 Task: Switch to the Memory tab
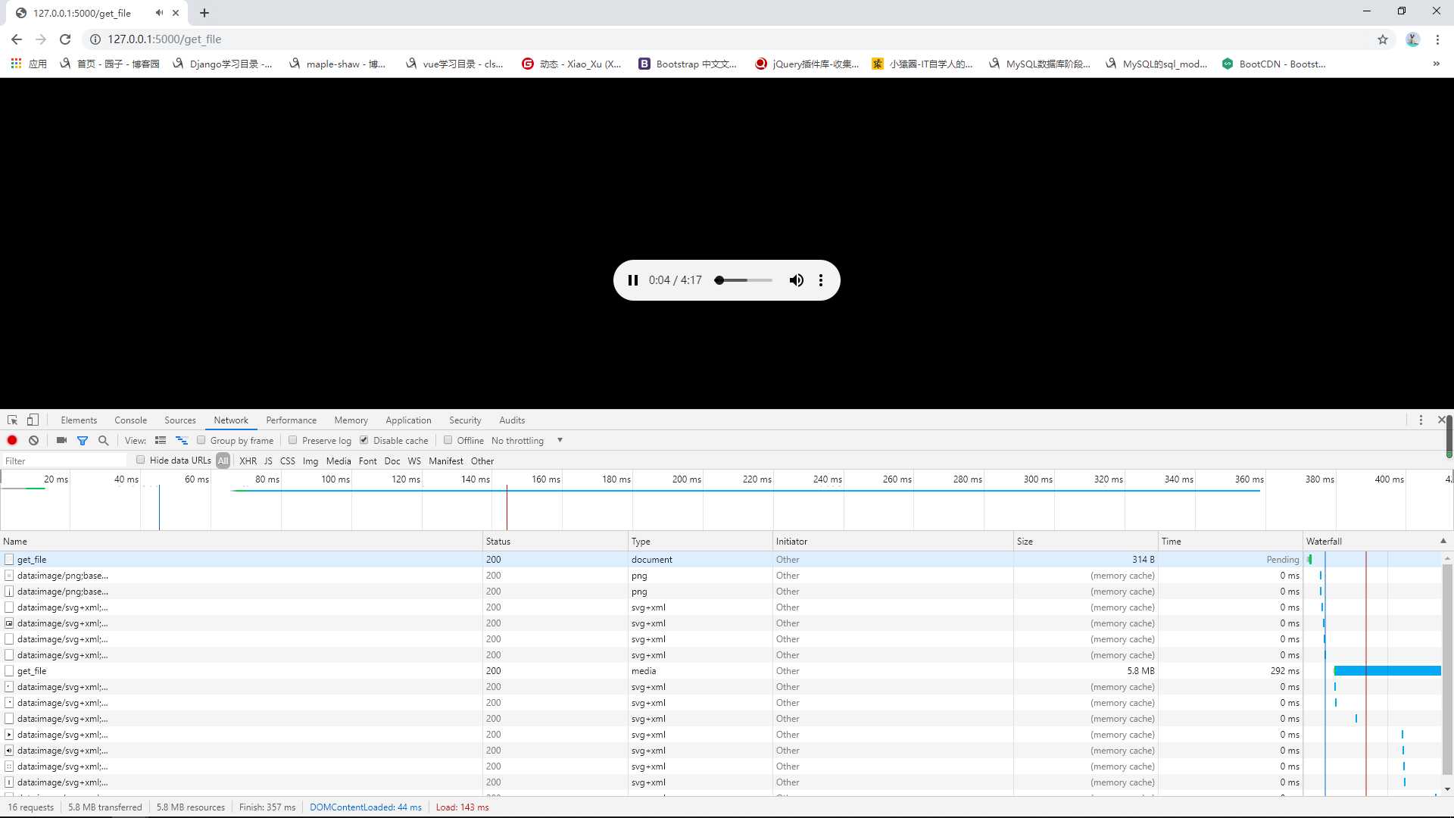tap(351, 420)
